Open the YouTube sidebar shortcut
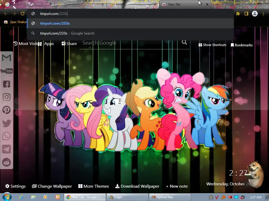 [7, 71]
